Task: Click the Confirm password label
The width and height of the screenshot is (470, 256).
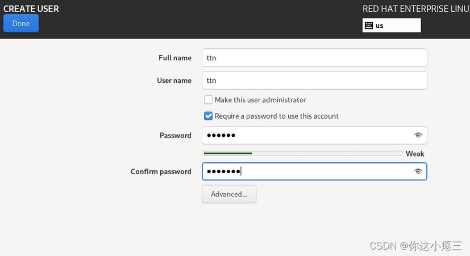Action: click(x=161, y=171)
